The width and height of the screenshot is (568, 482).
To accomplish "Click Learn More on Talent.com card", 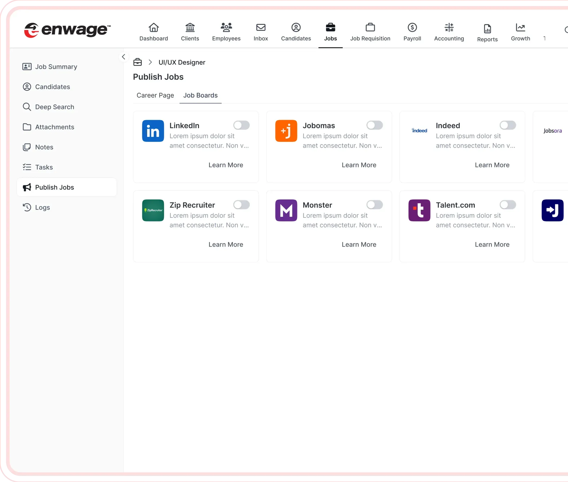I will 492,245.
